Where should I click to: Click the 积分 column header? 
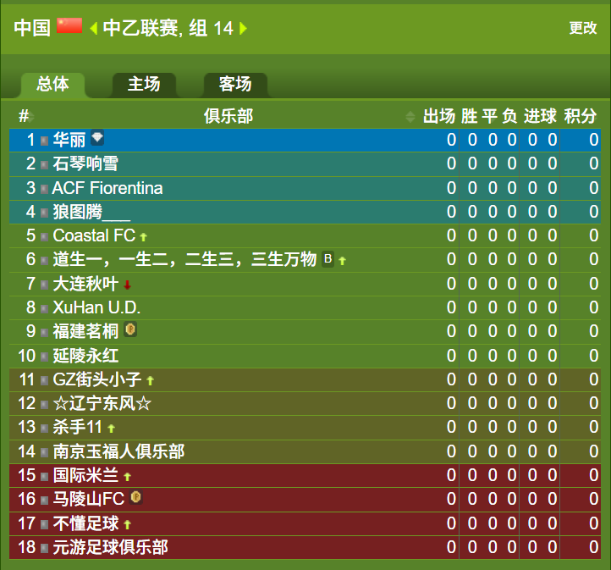[580, 116]
